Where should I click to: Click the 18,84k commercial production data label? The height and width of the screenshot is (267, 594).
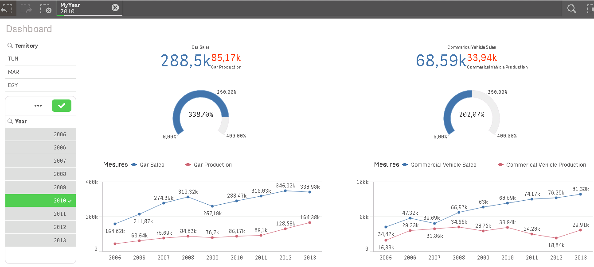point(556,244)
